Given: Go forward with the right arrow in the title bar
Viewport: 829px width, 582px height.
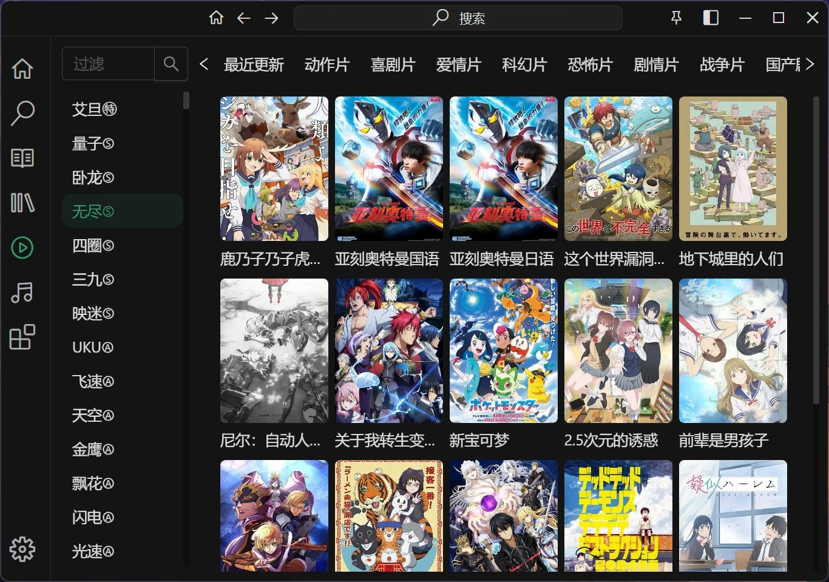Looking at the screenshot, I should tap(271, 18).
